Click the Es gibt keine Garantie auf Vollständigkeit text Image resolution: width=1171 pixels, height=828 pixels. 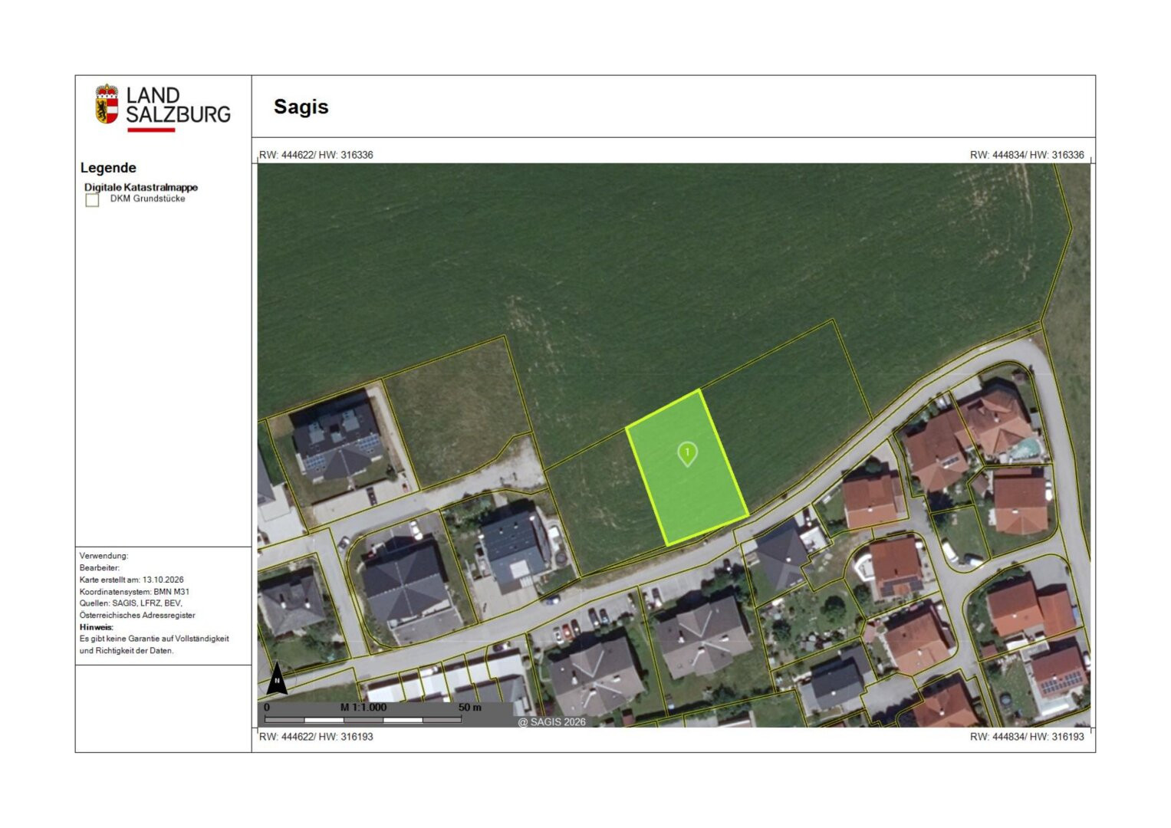(x=154, y=639)
